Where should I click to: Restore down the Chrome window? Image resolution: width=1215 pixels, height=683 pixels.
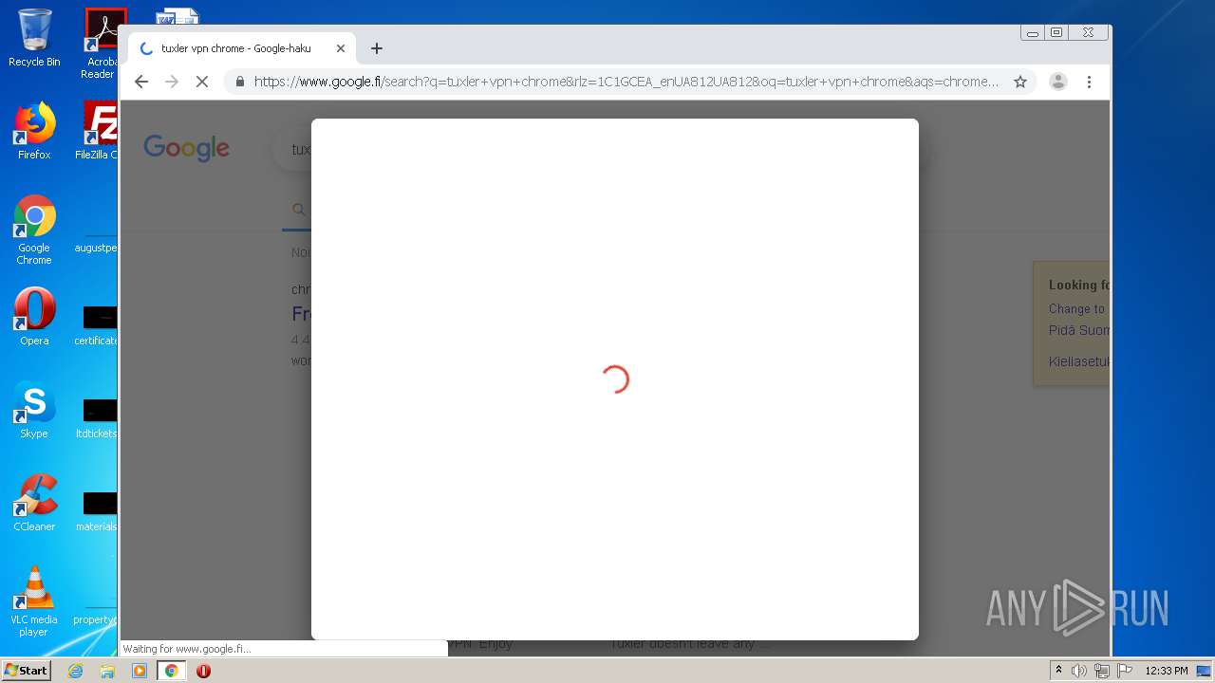point(1056,33)
